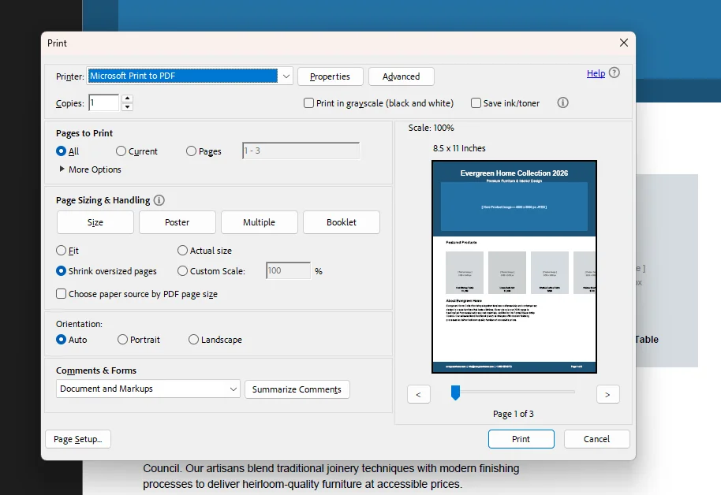Image resolution: width=721 pixels, height=495 pixels.
Task: Select Landscape orientation
Action: (x=193, y=340)
